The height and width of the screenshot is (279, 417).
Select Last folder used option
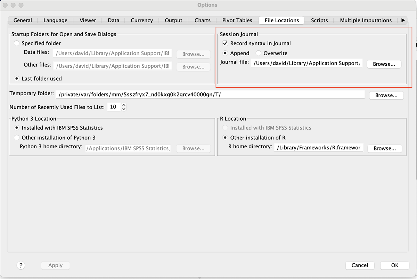click(x=17, y=79)
